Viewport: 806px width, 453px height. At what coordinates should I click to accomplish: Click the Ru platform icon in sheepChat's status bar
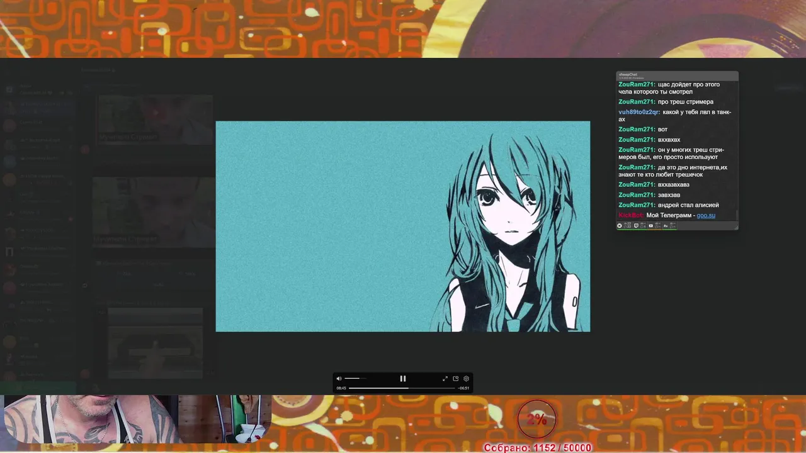(666, 225)
